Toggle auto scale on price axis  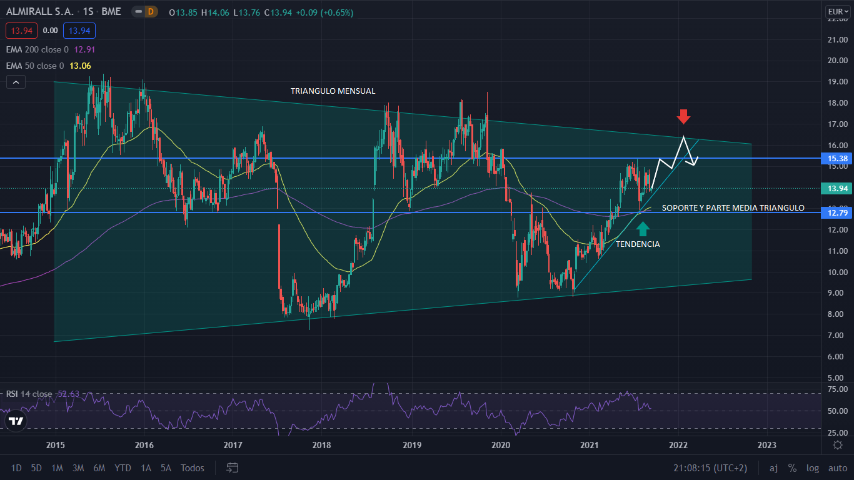pyautogui.click(x=837, y=467)
